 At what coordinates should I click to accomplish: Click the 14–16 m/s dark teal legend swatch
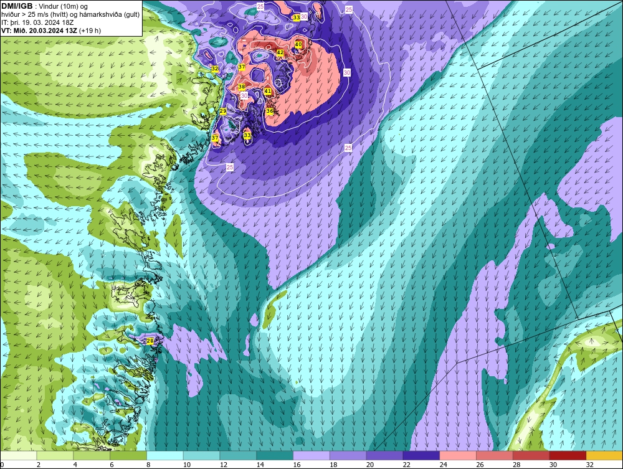point(275,455)
